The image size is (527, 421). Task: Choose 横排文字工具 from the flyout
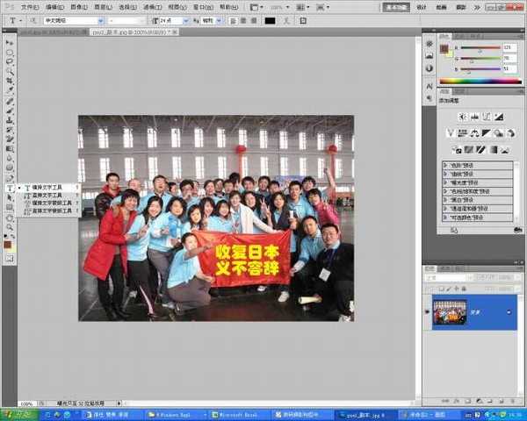(44, 187)
